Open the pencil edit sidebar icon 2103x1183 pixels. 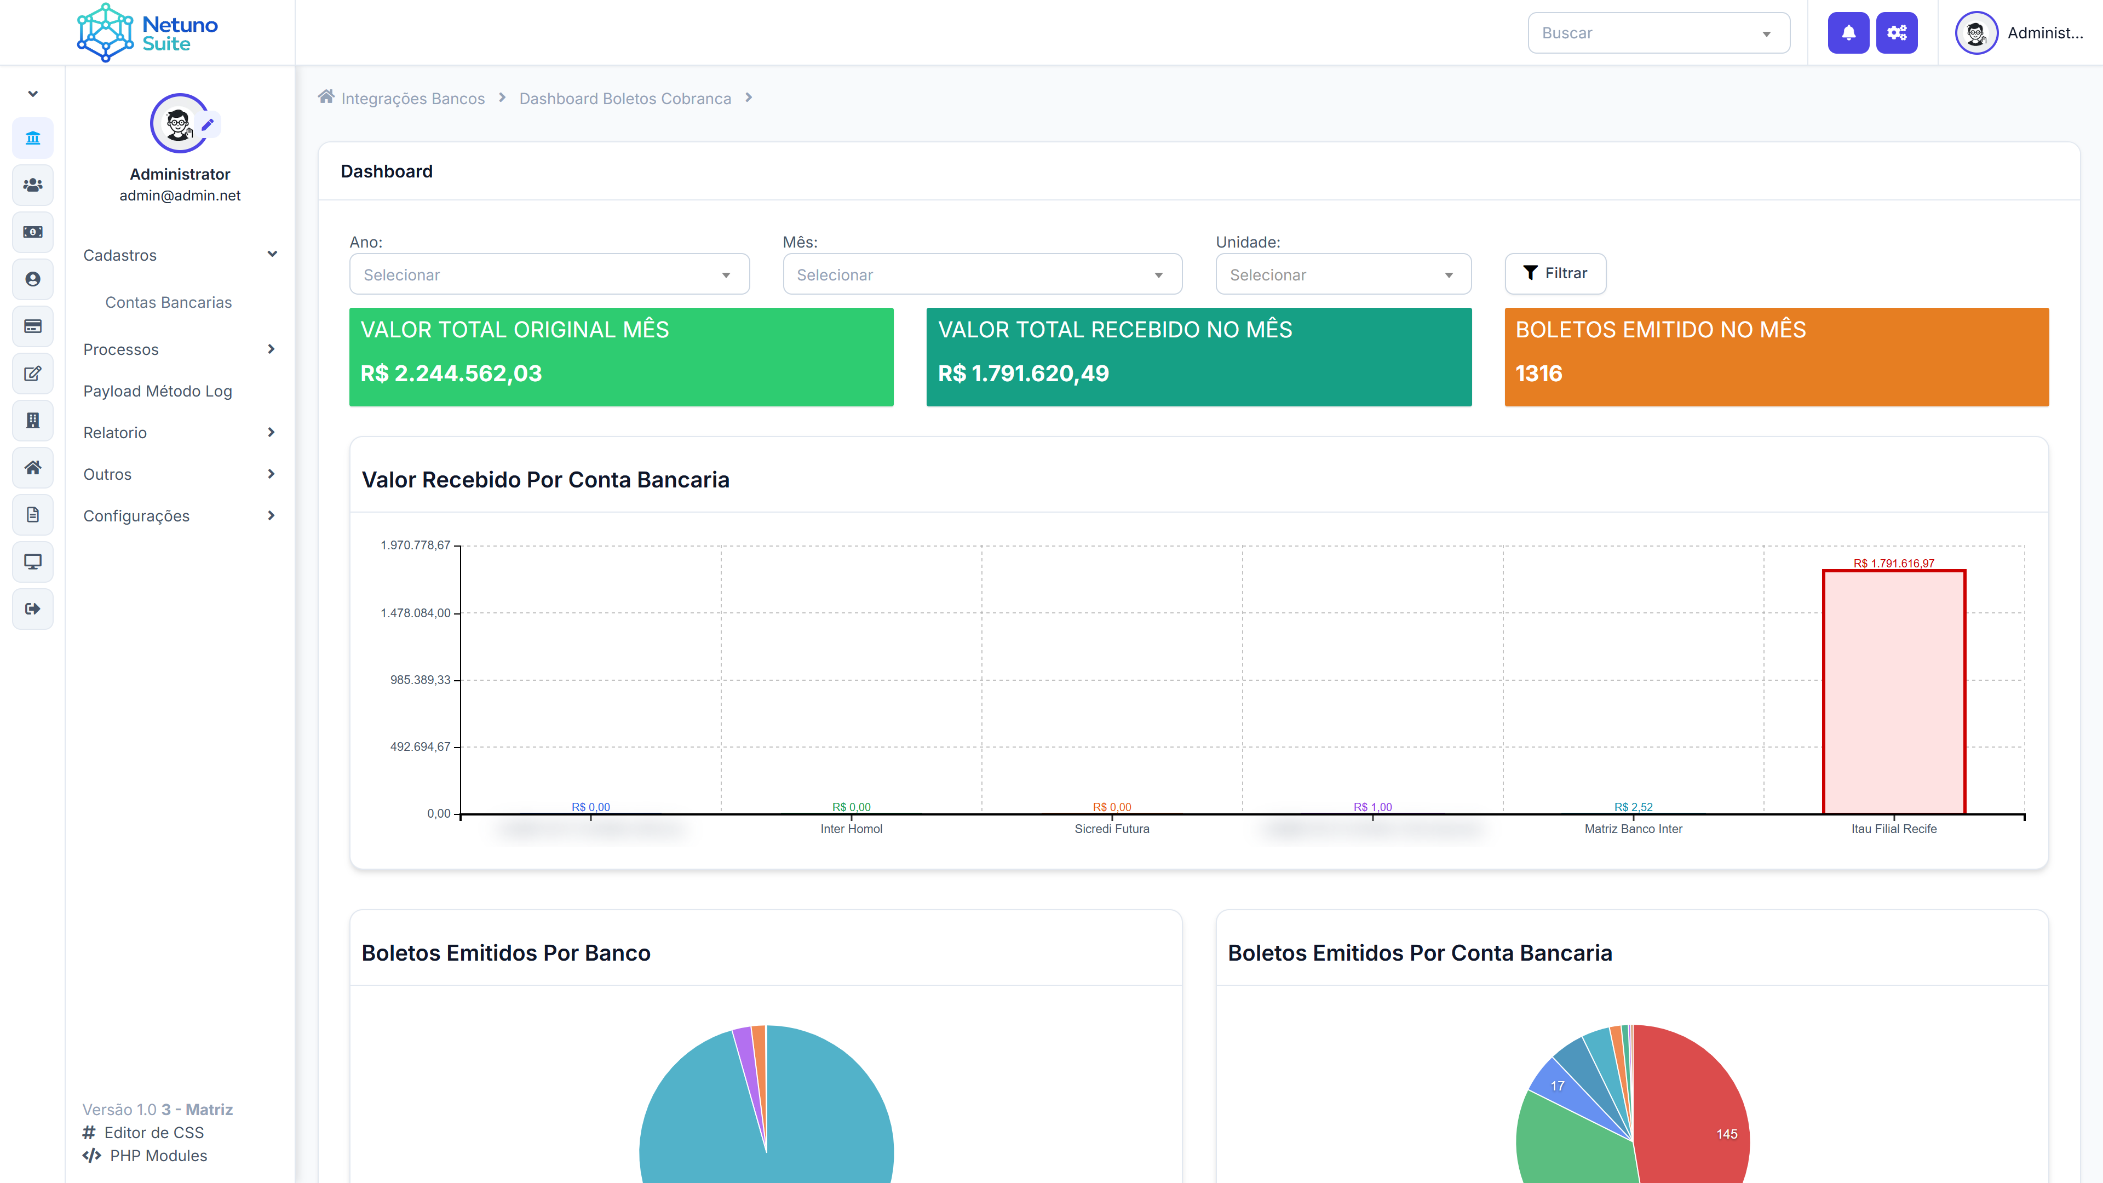[33, 373]
